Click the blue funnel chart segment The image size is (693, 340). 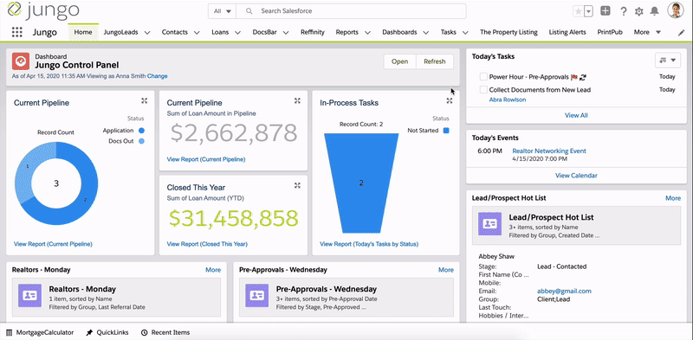point(361,183)
